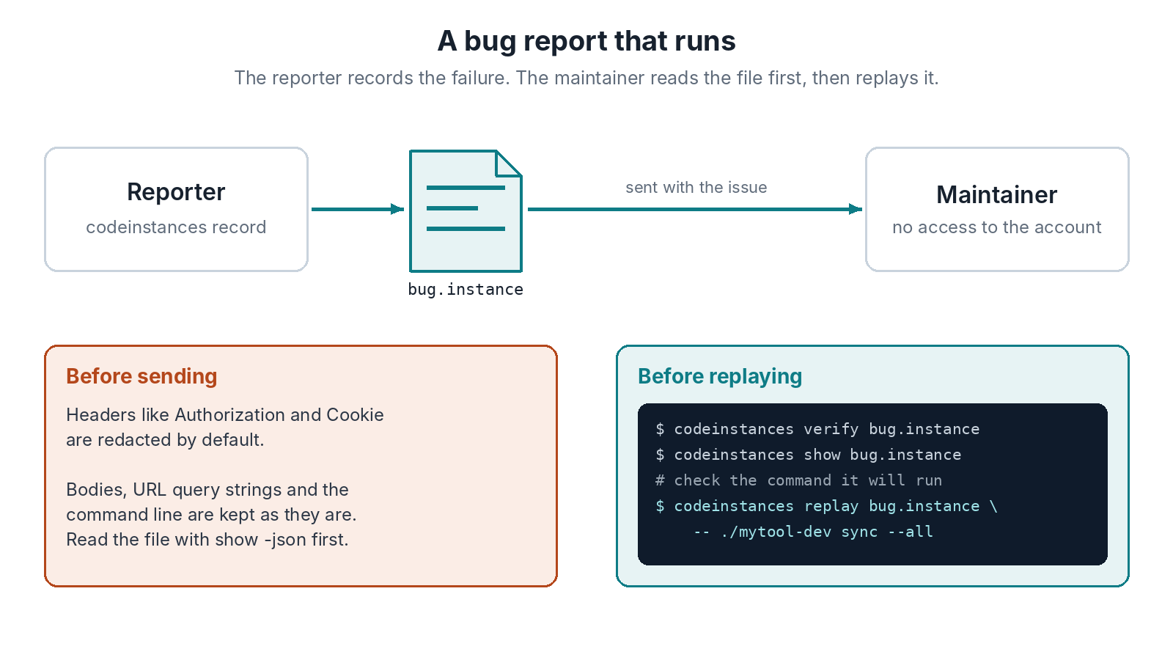Click 'Headers like Authorization and Cookie' text
1173x660 pixels.
[x=225, y=415]
